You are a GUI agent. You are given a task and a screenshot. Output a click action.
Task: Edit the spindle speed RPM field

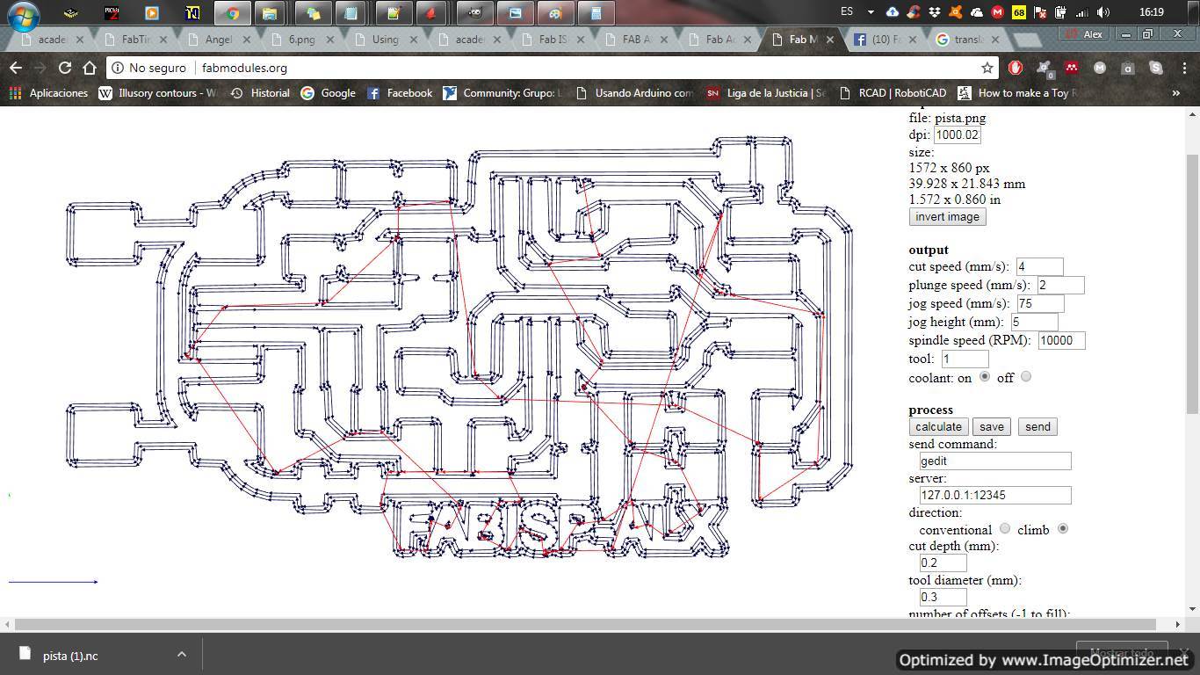tap(1061, 340)
